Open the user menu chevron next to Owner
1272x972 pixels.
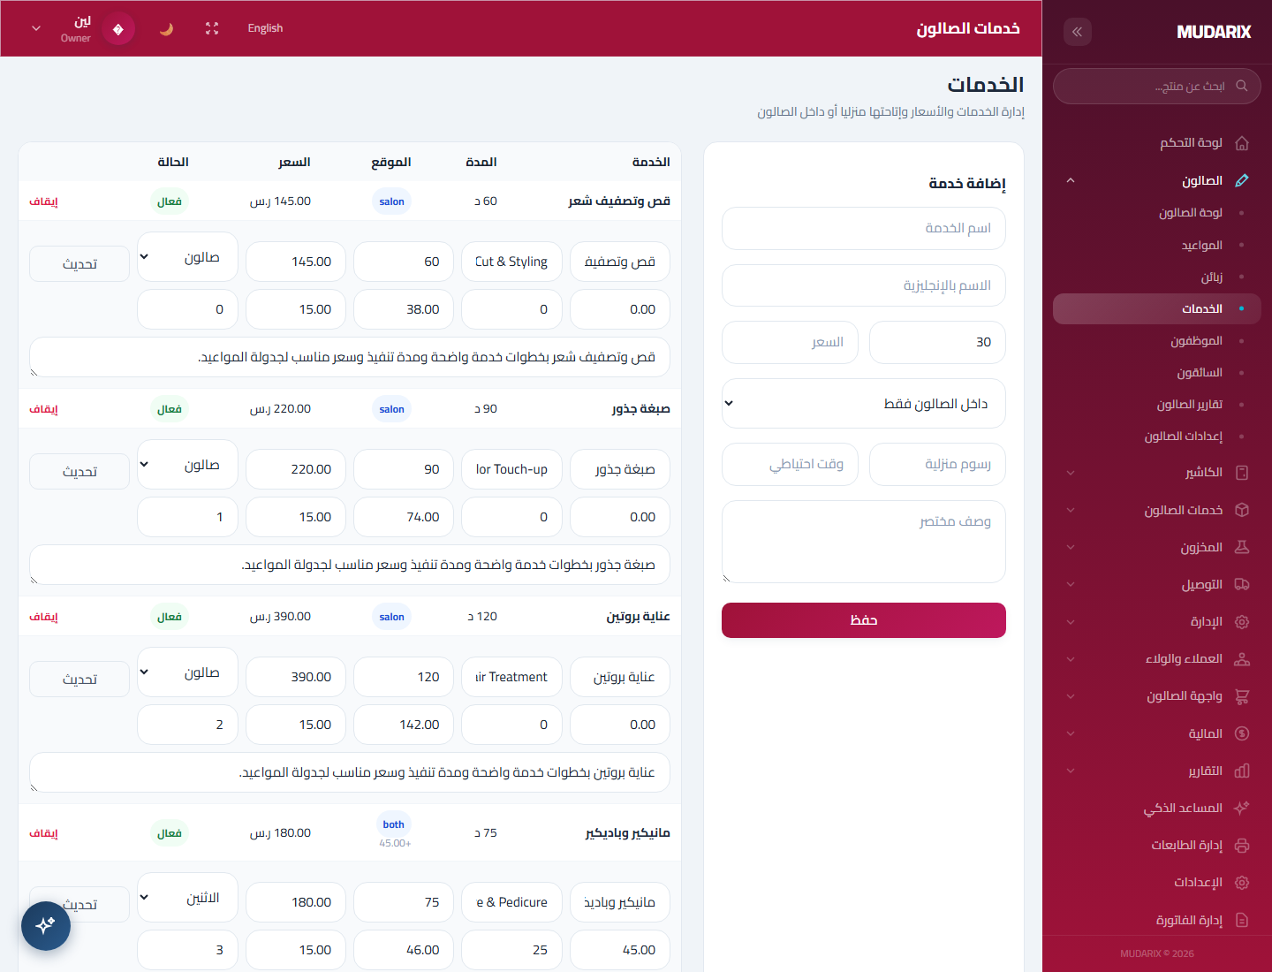(36, 28)
